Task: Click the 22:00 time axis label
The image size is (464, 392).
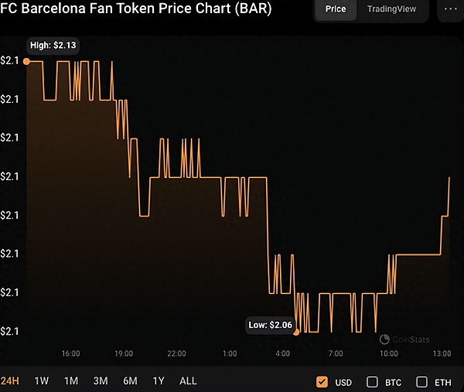Action: (176, 353)
